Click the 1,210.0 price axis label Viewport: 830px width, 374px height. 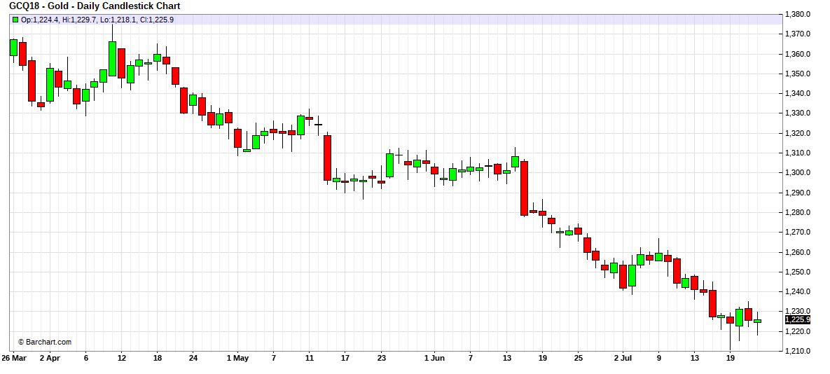click(x=798, y=352)
